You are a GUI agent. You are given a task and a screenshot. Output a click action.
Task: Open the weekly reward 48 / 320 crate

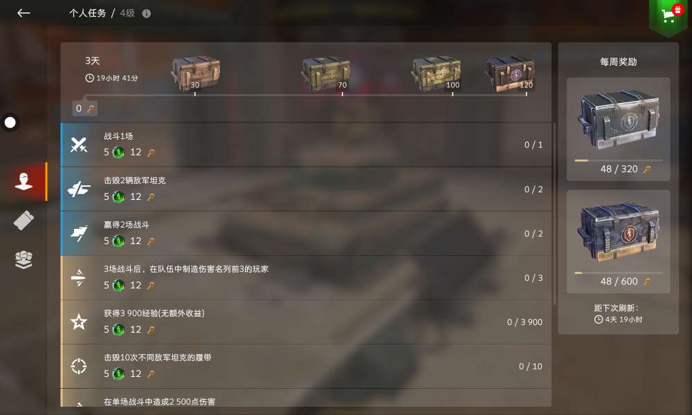point(618,129)
